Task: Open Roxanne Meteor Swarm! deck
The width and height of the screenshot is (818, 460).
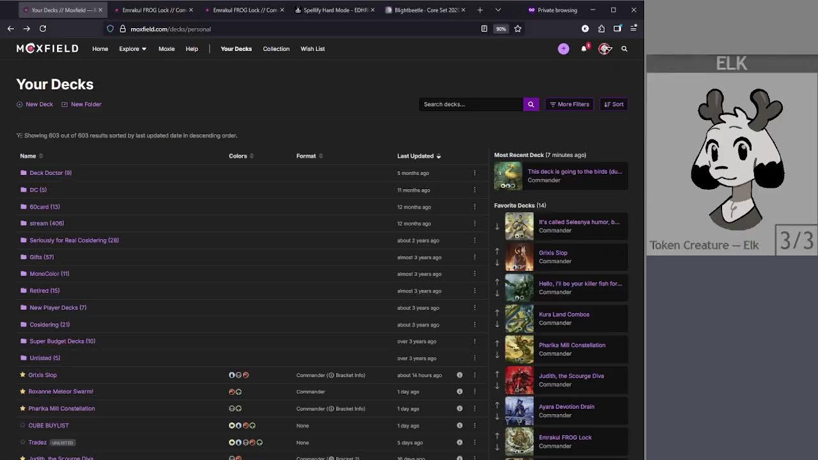Action: pyautogui.click(x=61, y=392)
